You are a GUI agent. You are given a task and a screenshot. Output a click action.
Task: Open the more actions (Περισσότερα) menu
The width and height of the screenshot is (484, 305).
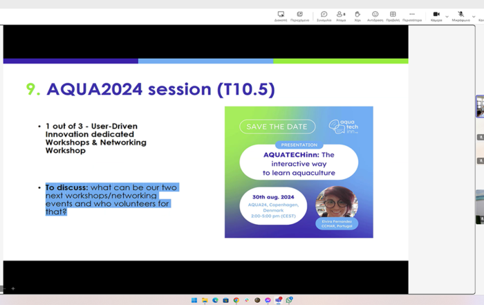click(x=412, y=15)
